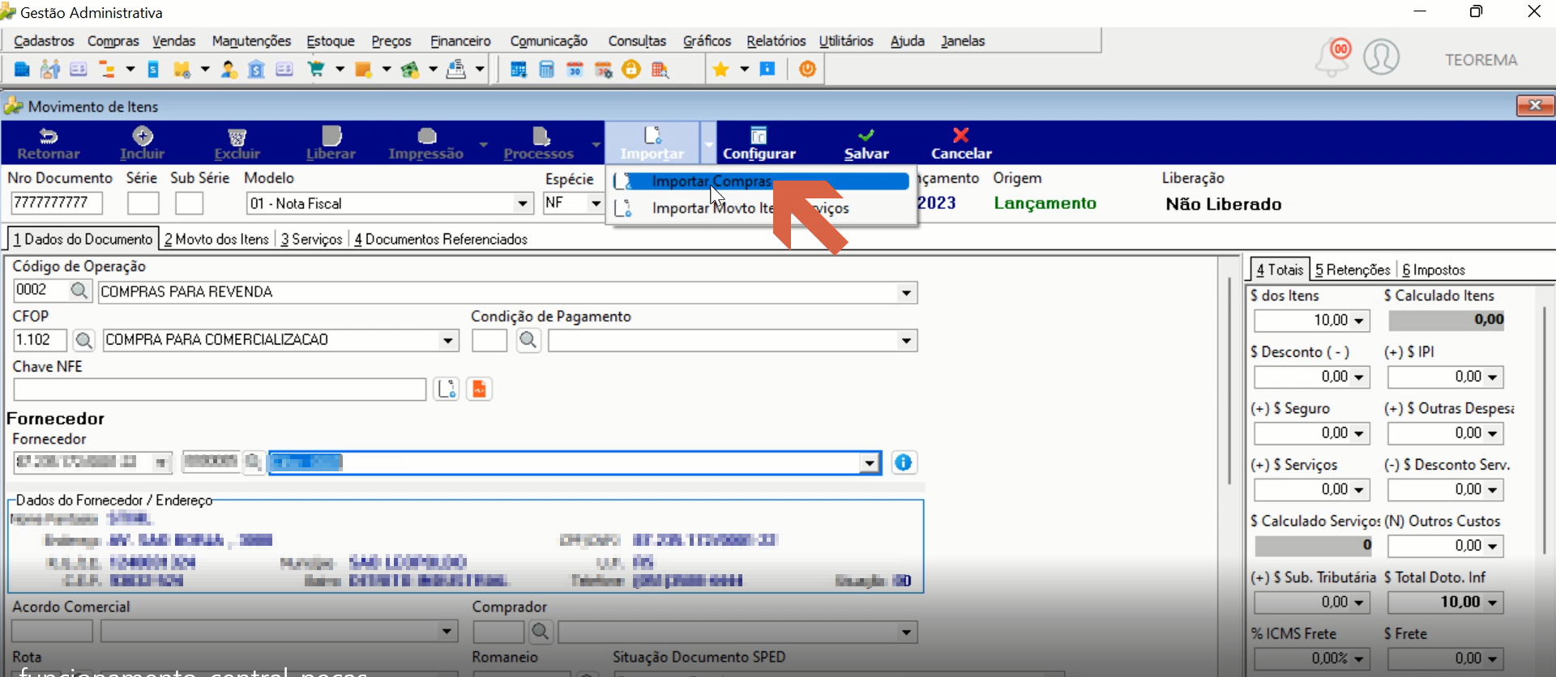The image size is (1556, 677).
Task: Switch to the 3 Serviços tab
Action: coord(311,239)
